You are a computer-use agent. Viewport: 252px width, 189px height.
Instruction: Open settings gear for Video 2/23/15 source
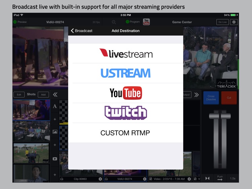189,179
